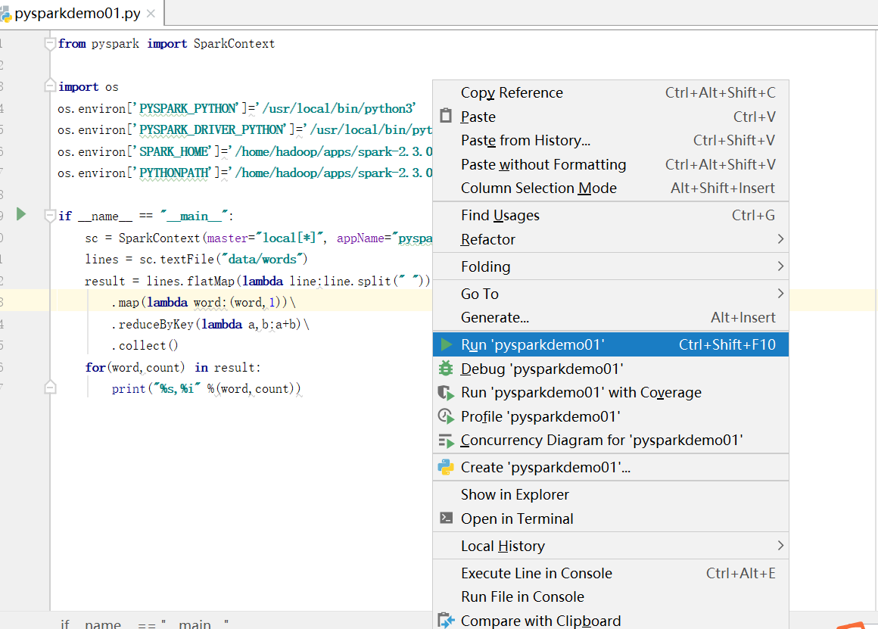Choose Create 'pysparkdemo01'...
This screenshot has width=878, height=629.
point(611,467)
